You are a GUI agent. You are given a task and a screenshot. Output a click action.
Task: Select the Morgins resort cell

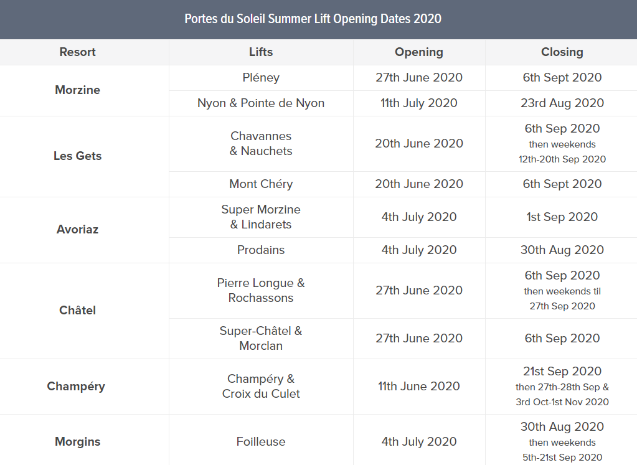(x=78, y=442)
